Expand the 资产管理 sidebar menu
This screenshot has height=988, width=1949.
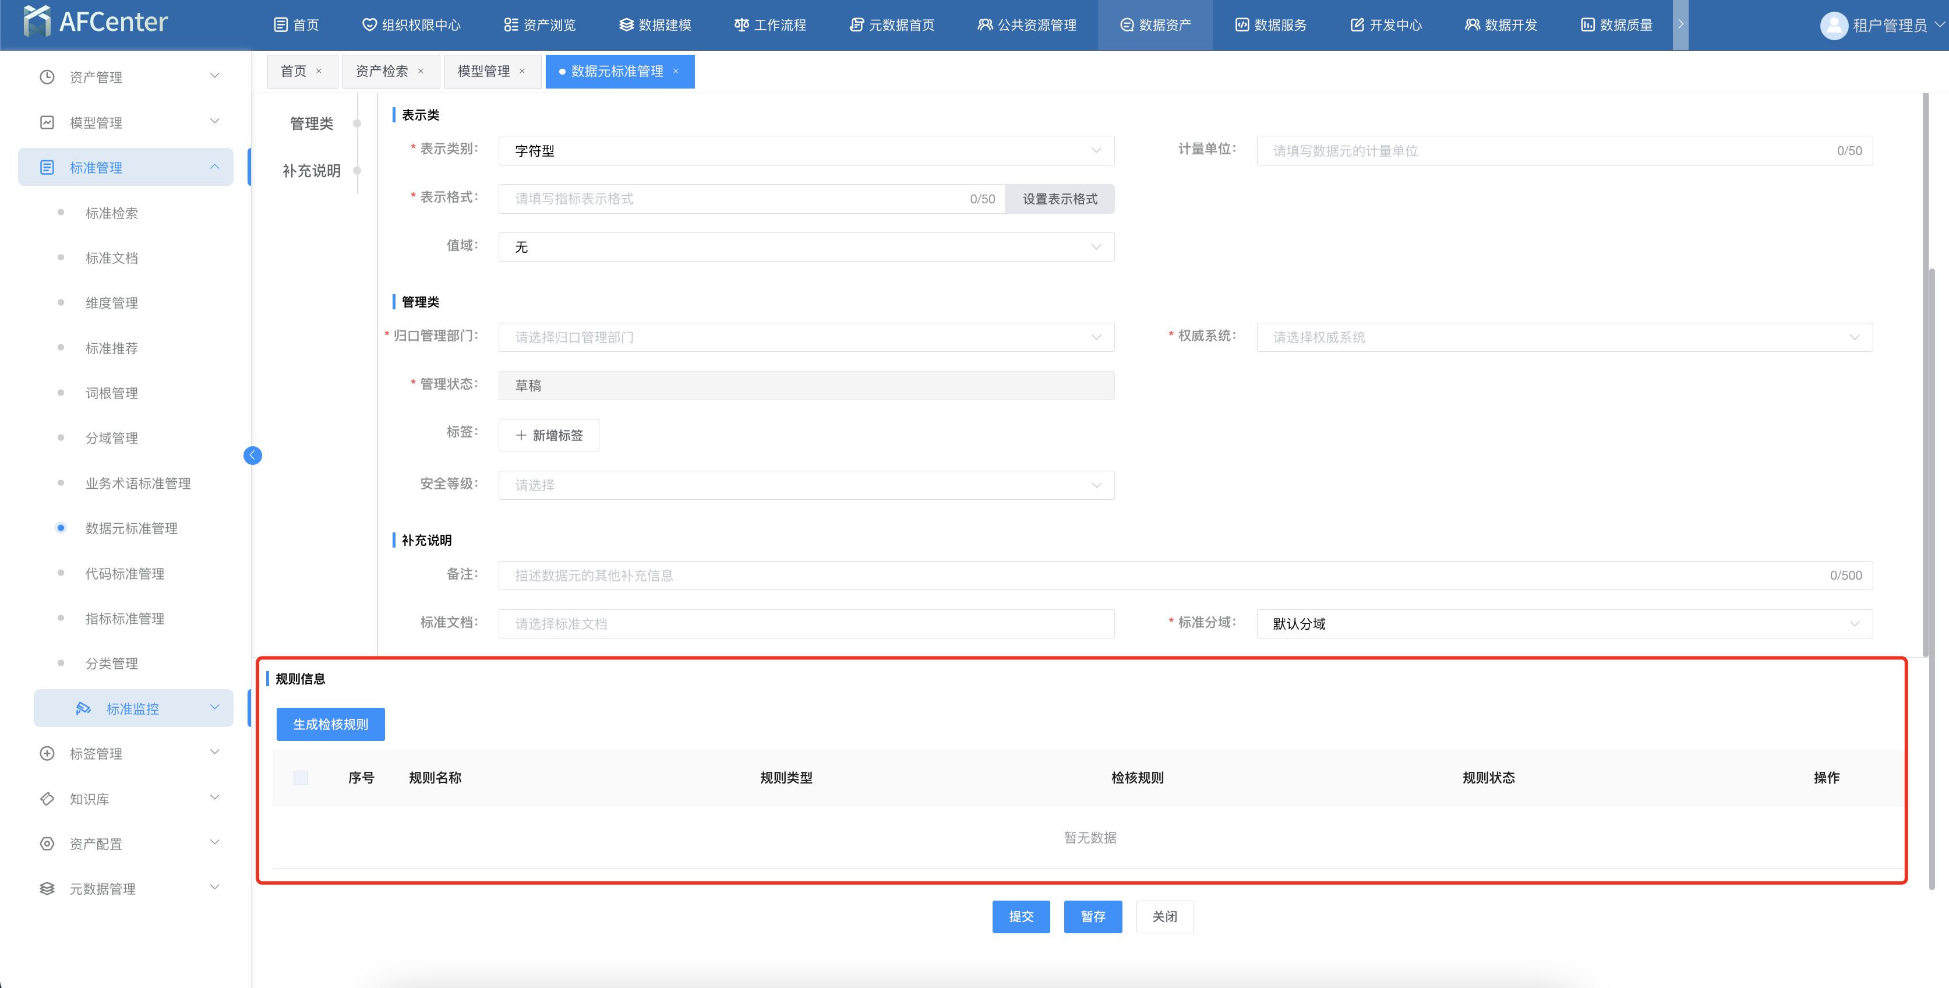tap(214, 76)
